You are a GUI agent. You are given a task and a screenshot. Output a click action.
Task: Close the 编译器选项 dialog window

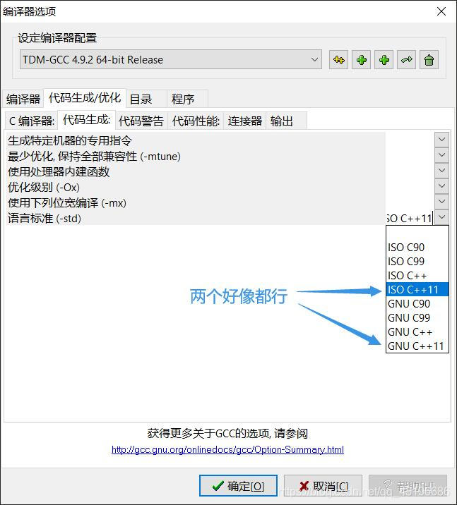(x=441, y=11)
